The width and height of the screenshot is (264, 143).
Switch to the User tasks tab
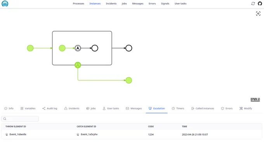click(111, 109)
